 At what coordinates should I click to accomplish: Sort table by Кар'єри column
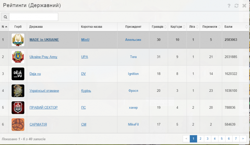pos(178,27)
